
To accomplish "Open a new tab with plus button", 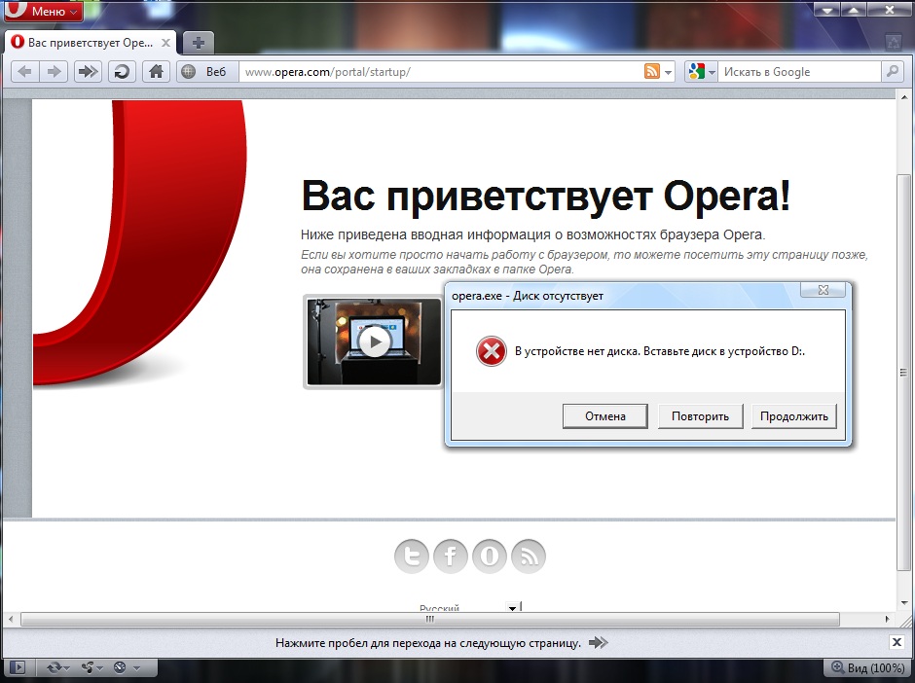I will tap(198, 43).
